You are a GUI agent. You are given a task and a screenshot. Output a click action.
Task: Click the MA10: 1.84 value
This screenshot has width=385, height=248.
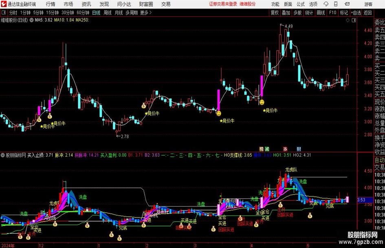[64, 20]
